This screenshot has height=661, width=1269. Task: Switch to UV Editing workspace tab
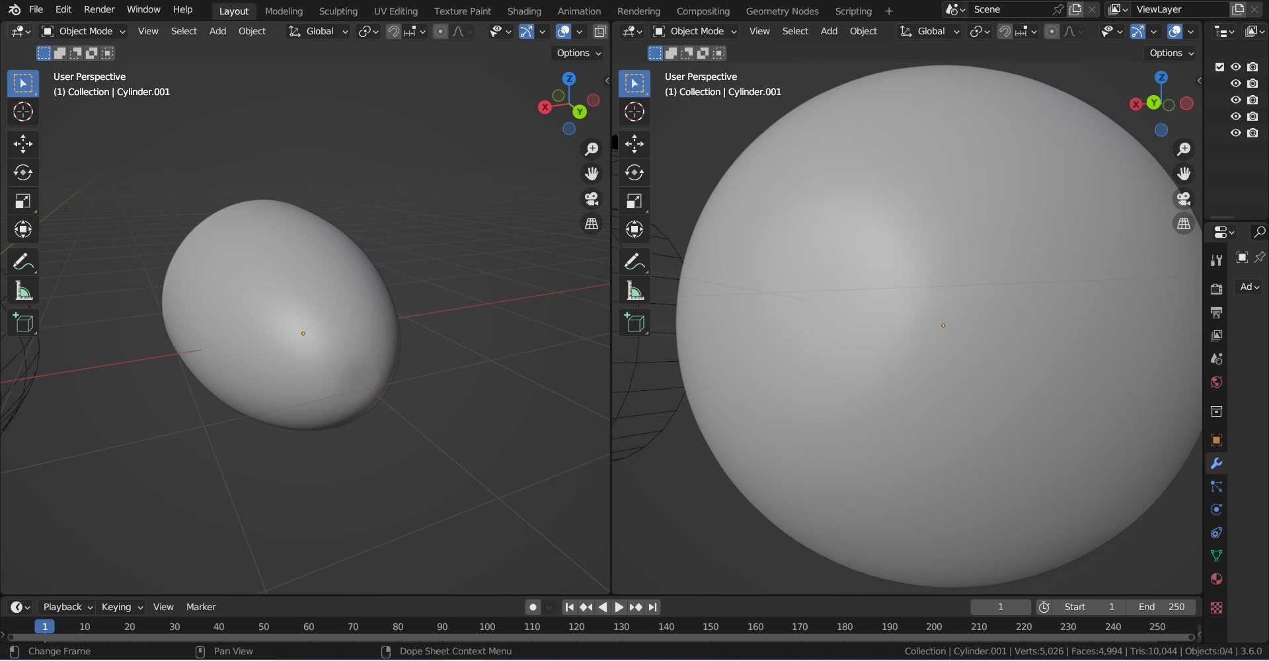pos(395,11)
